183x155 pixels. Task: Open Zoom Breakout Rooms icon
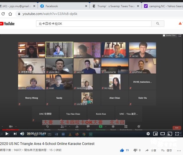126,127
